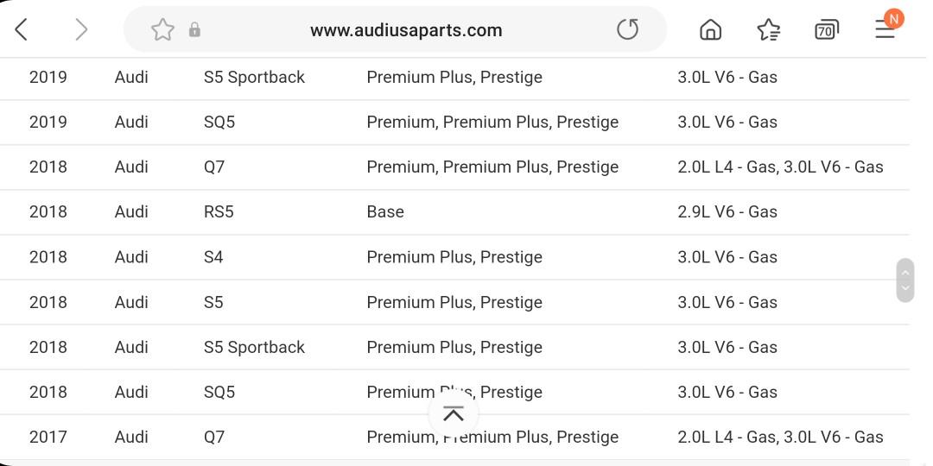933x466 pixels.
Task: Reload the audiusaparts.com page
Action: (627, 30)
